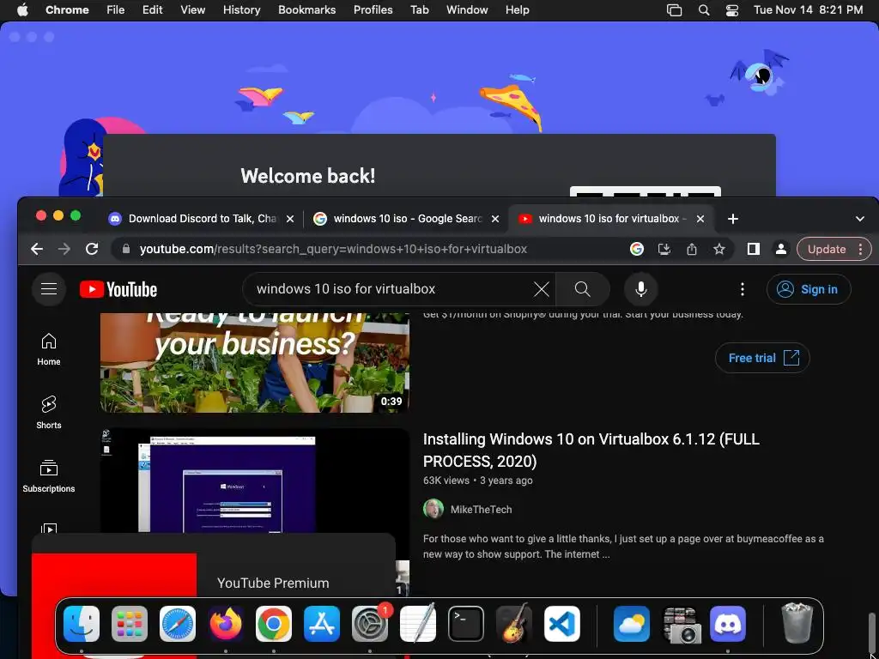Open Subscriptions in YouTube sidebar
Viewport: 879px width, 659px height.
click(49, 475)
